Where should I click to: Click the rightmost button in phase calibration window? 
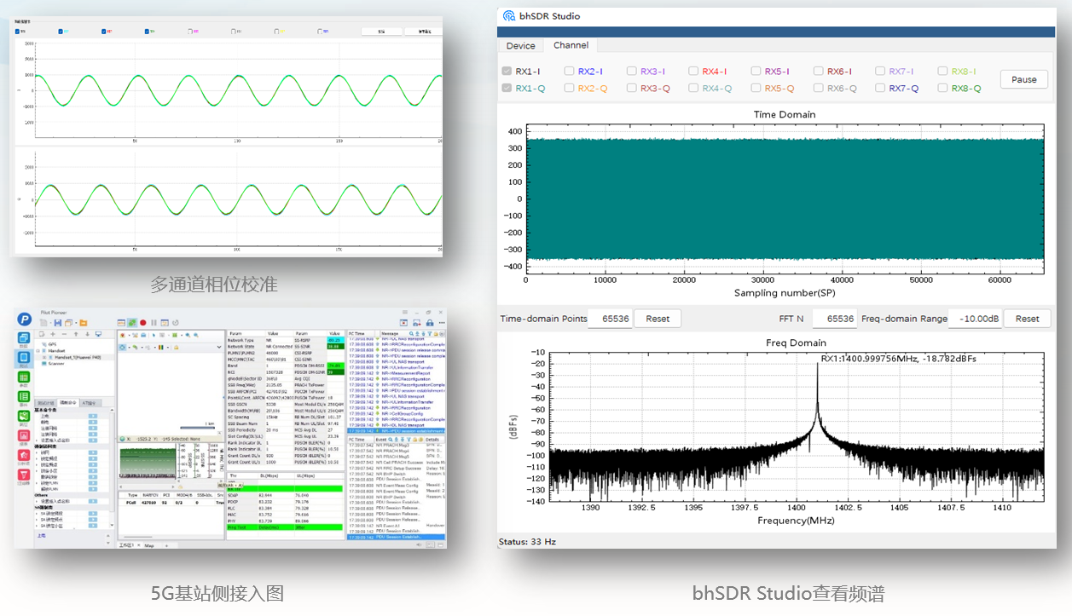[x=424, y=32]
